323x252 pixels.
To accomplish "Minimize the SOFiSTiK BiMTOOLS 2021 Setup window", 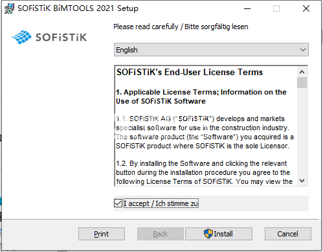I will point(247,8).
